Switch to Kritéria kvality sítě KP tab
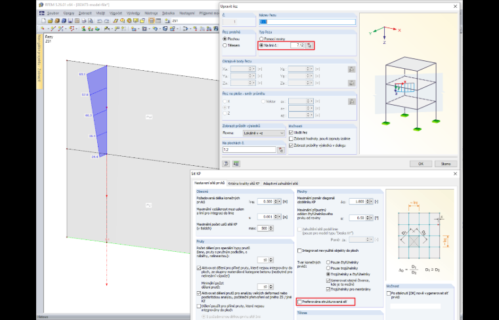499x320 pixels. click(244, 184)
